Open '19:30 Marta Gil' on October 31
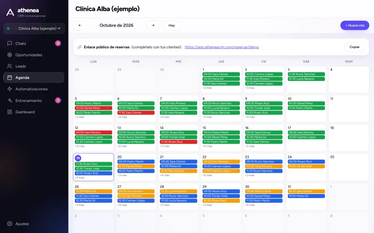The width and height of the screenshot is (374, 233). (306, 196)
